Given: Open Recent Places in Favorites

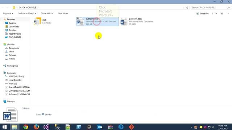Looking at the screenshot, I should coord(14,34).
